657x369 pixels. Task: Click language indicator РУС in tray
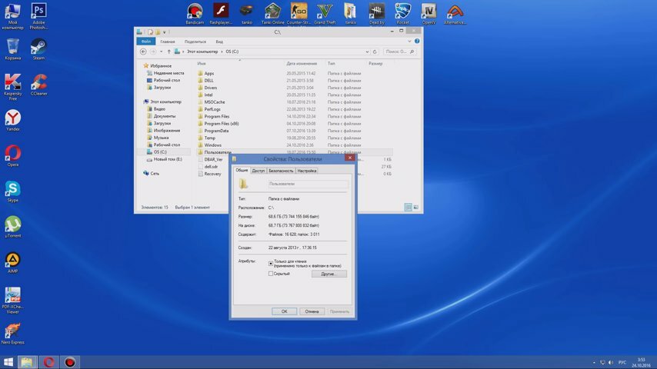(622, 362)
